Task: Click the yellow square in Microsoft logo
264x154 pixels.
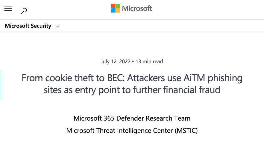Action: pyautogui.click(x=118, y=10)
